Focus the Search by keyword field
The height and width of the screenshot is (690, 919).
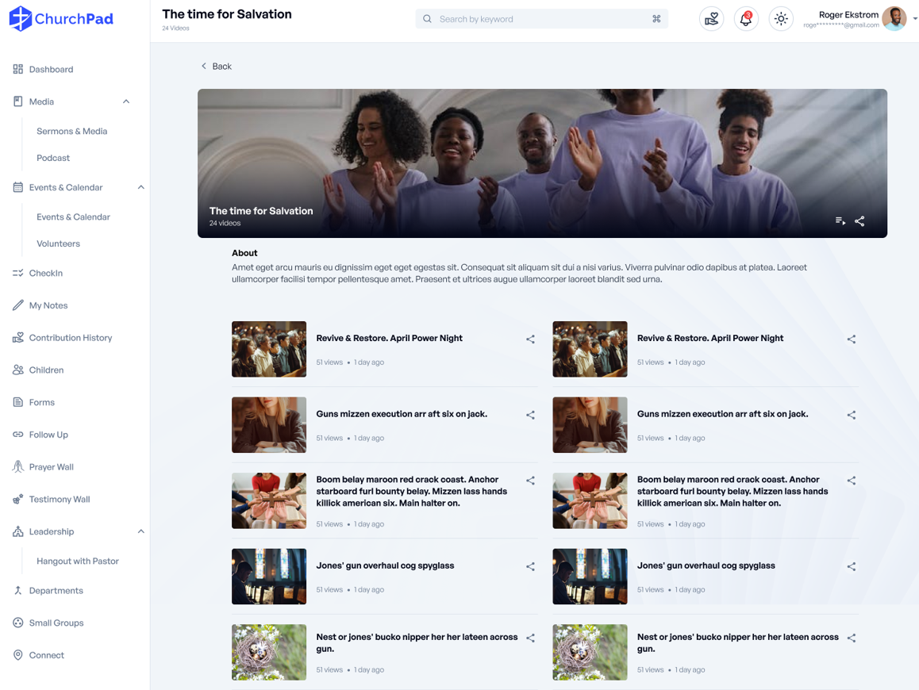pos(540,19)
